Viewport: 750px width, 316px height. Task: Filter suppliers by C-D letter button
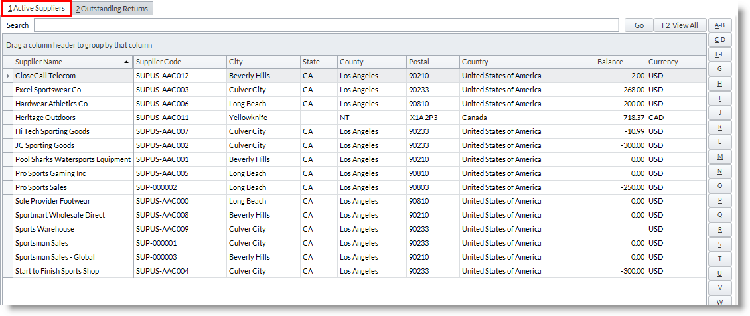click(719, 40)
